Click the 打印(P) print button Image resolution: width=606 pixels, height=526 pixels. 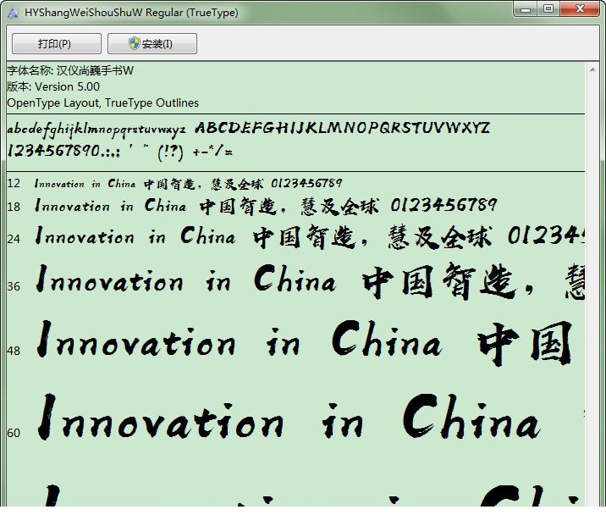click(57, 44)
